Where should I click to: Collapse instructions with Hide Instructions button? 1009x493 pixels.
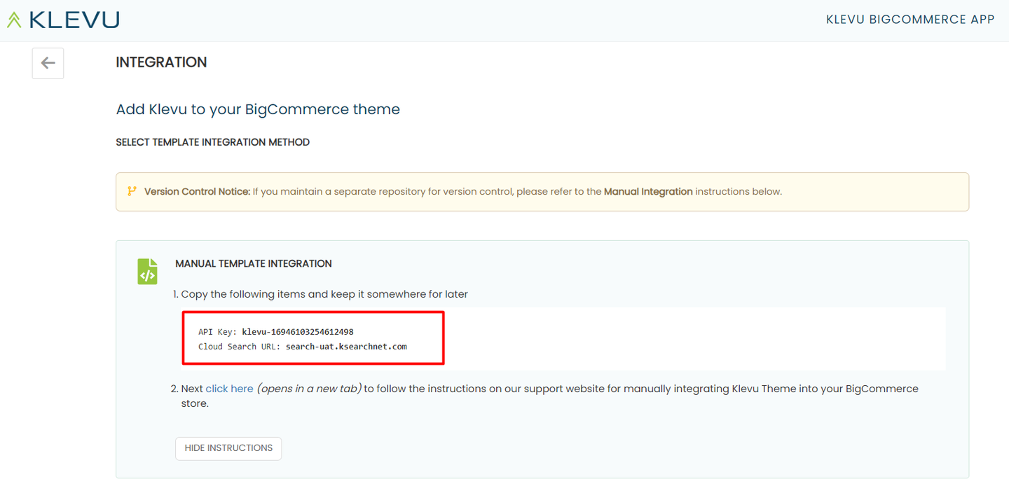click(228, 448)
